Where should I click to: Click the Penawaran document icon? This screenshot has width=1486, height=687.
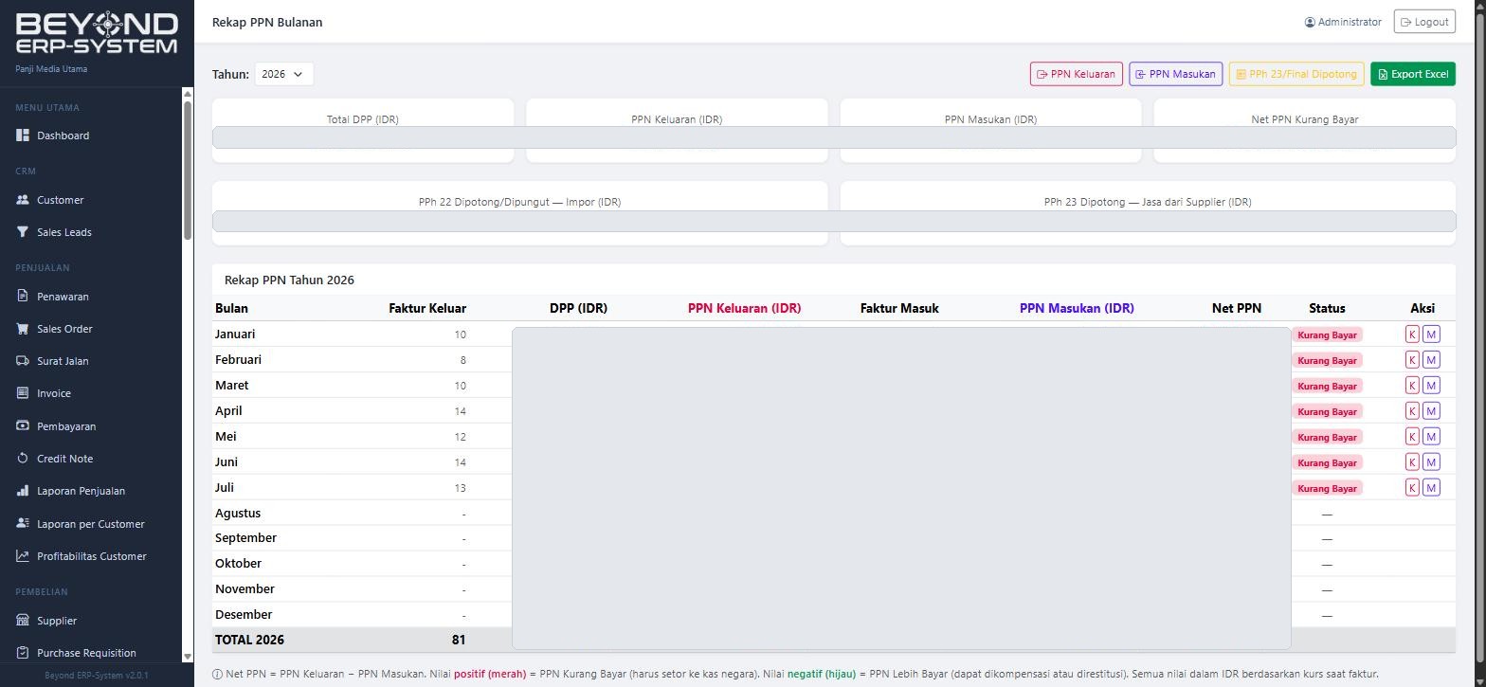(23, 297)
